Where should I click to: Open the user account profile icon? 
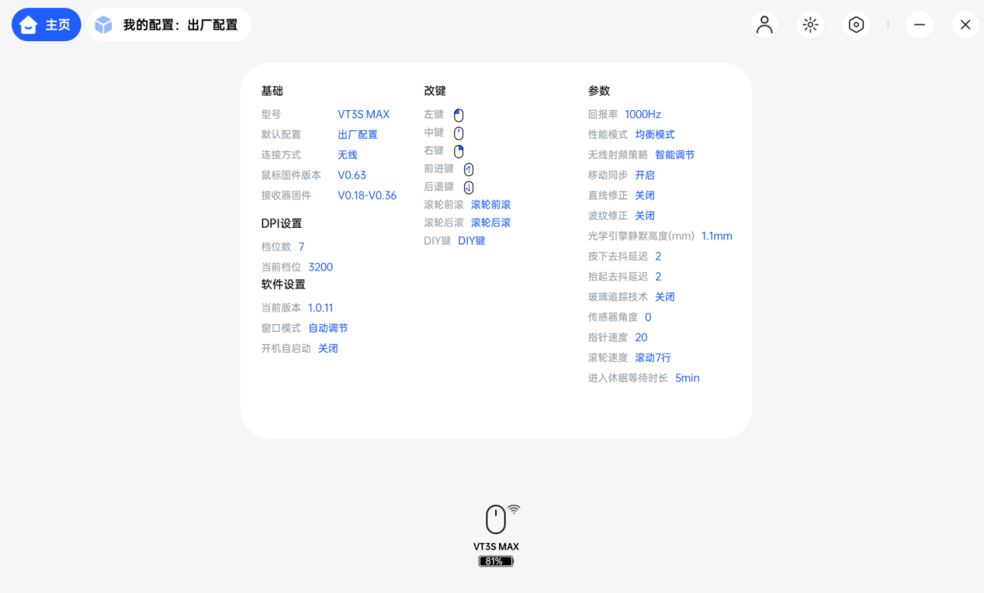tap(764, 24)
